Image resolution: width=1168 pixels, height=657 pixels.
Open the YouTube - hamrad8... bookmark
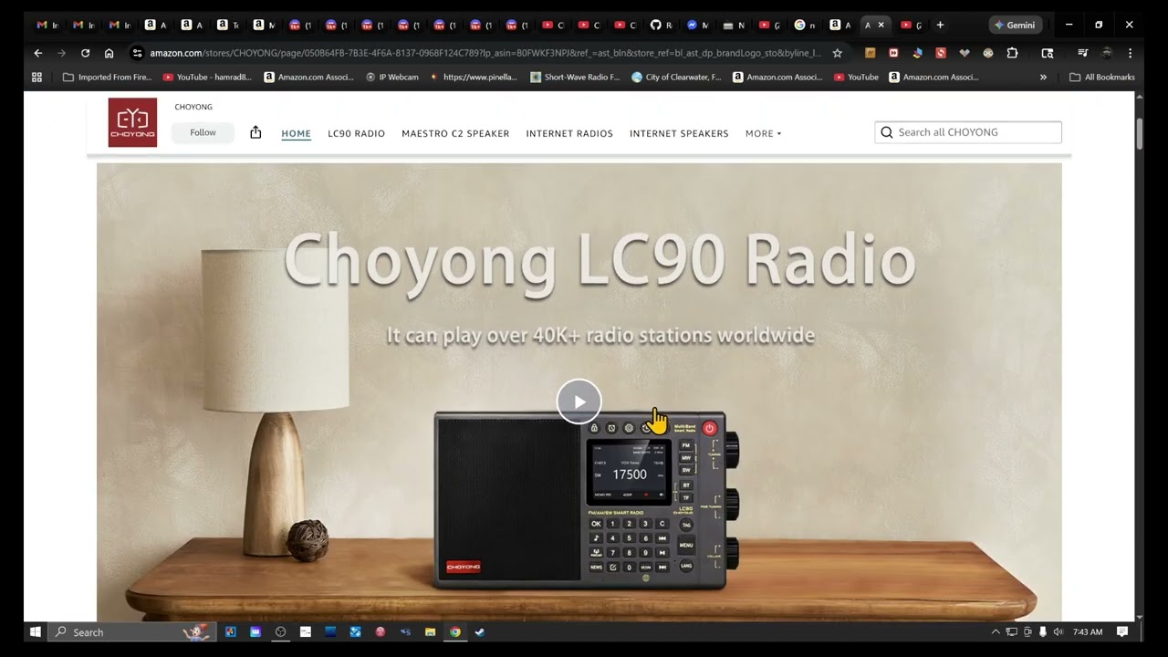tap(207, 78)
